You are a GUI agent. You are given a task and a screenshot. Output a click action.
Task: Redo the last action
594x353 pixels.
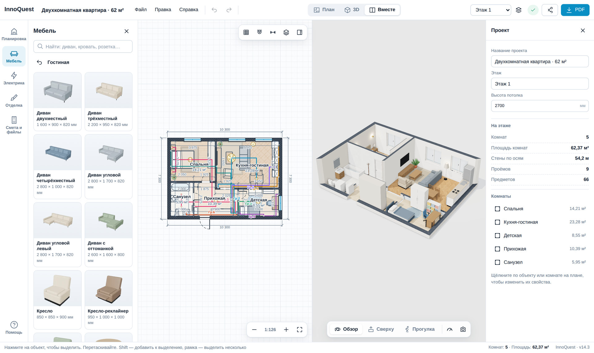tap(229, 10)
